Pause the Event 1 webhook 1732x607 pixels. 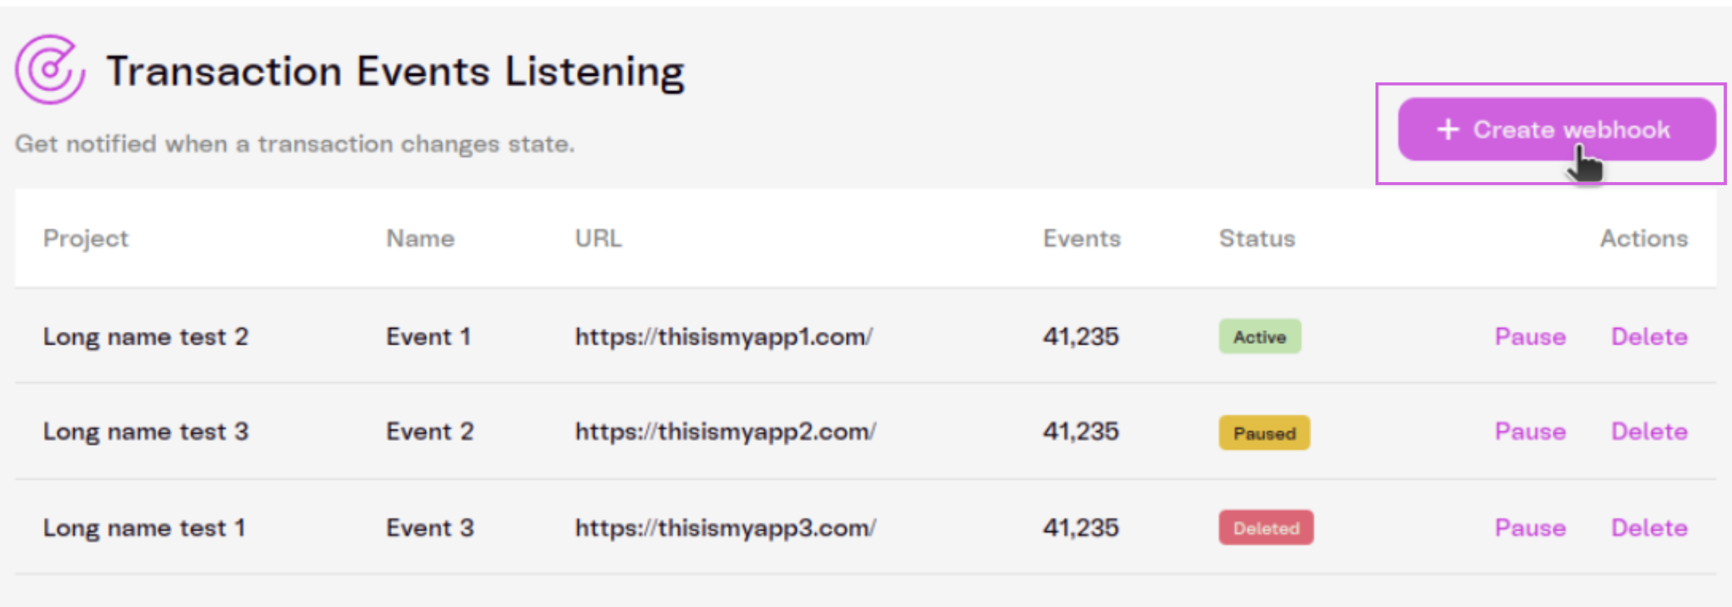[1530, 337]
